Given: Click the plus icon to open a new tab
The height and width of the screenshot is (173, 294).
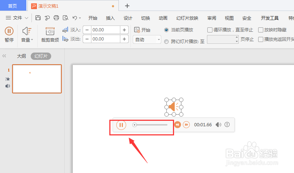Looking at the screenshot, I should 127,6.
